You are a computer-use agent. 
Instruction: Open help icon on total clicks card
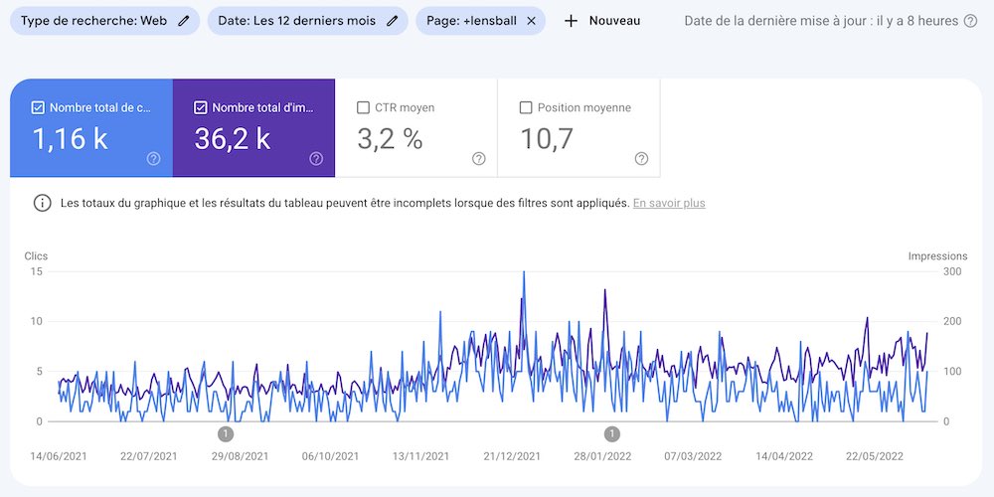point(153,158)
